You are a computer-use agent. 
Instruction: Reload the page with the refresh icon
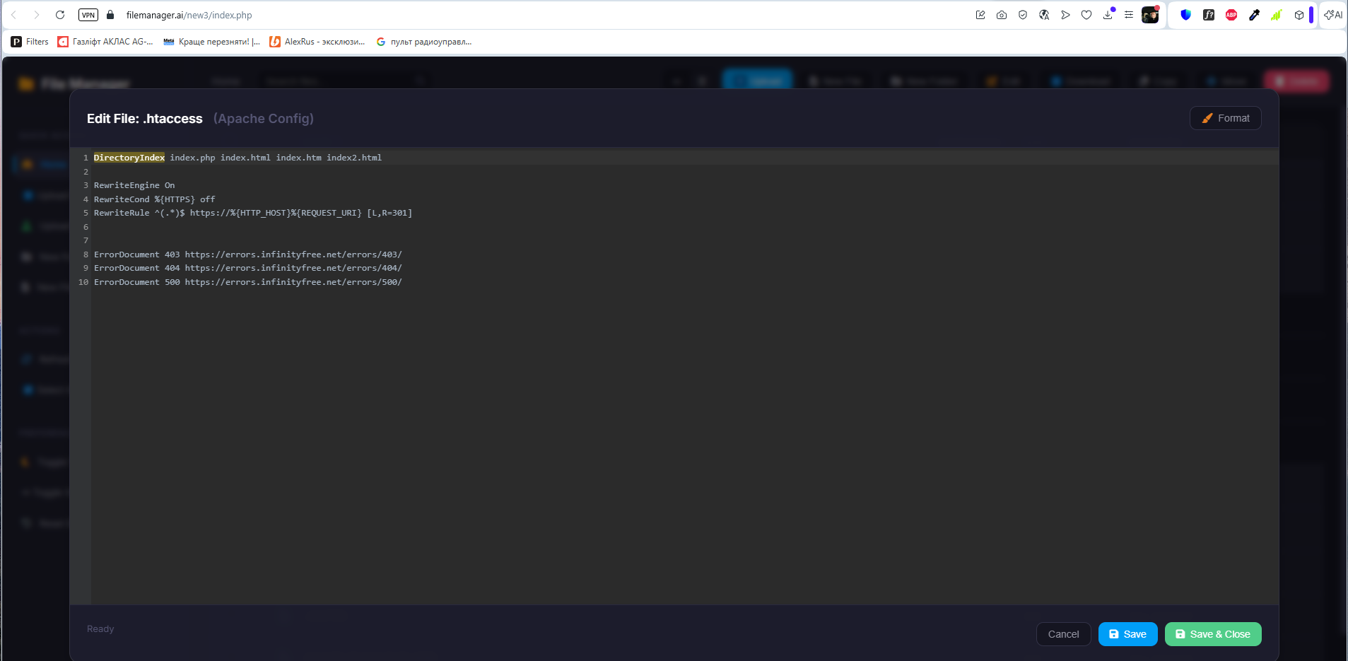(60, 15)
